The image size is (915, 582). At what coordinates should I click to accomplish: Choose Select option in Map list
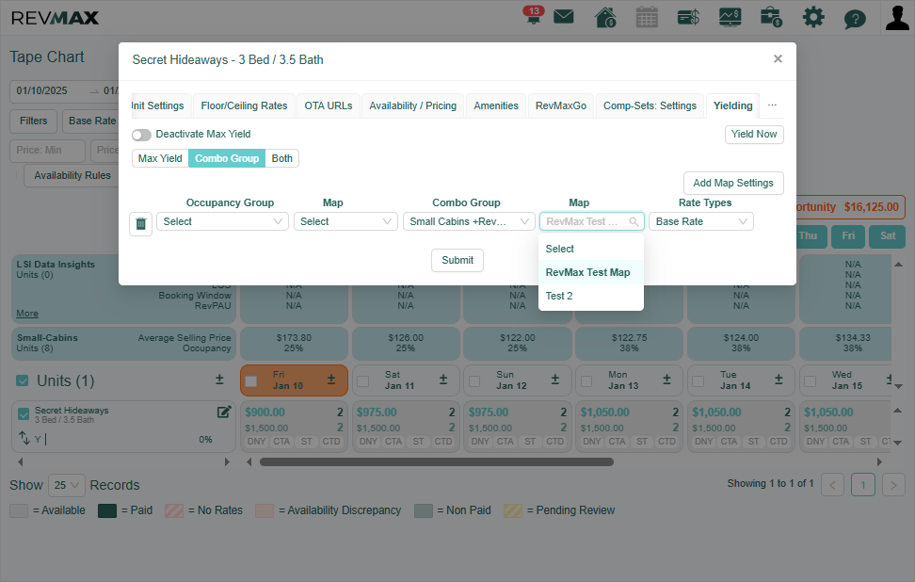(591, 249)
